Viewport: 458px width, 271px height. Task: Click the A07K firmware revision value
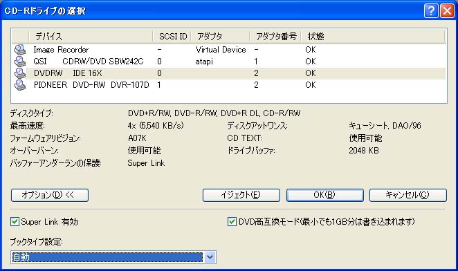coord(137,138)
